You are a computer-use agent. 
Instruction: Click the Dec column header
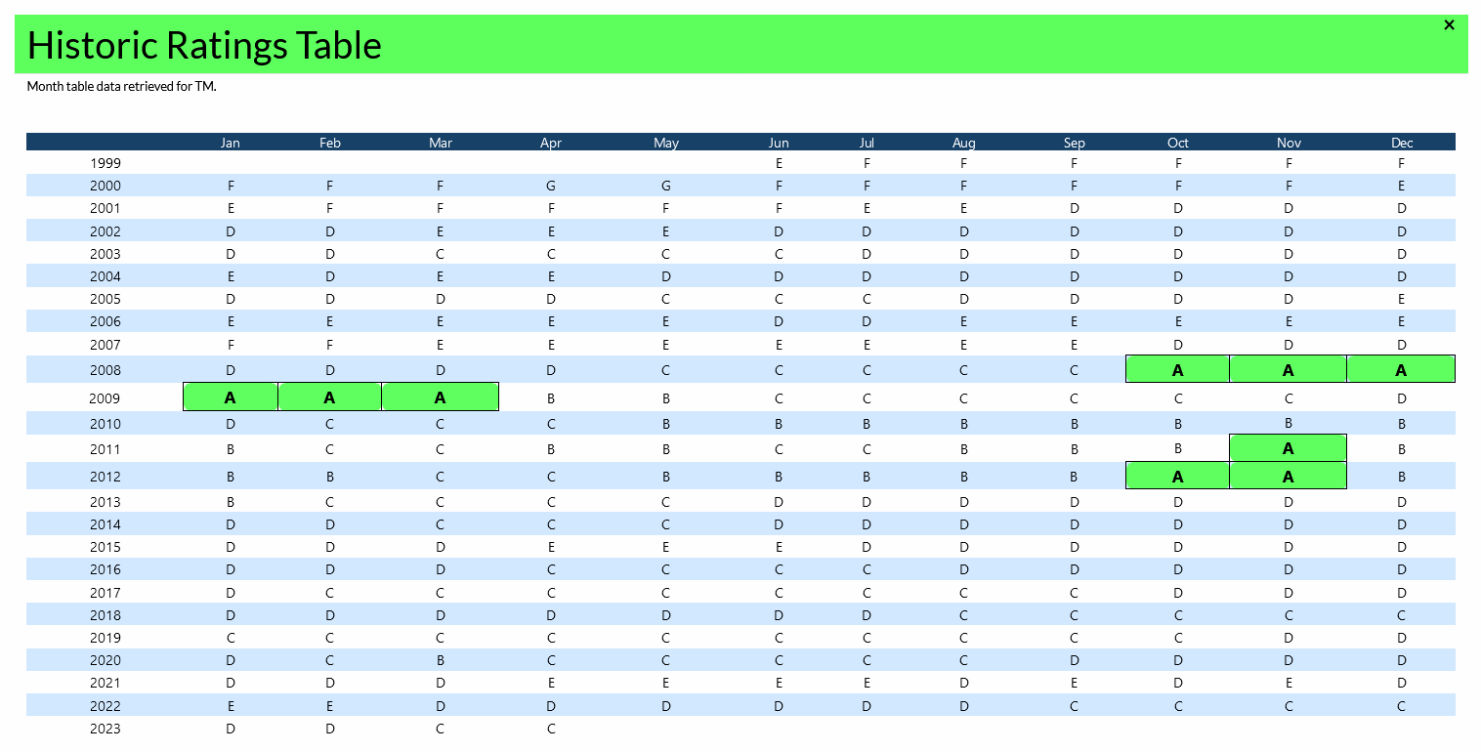click(1402, 143)
